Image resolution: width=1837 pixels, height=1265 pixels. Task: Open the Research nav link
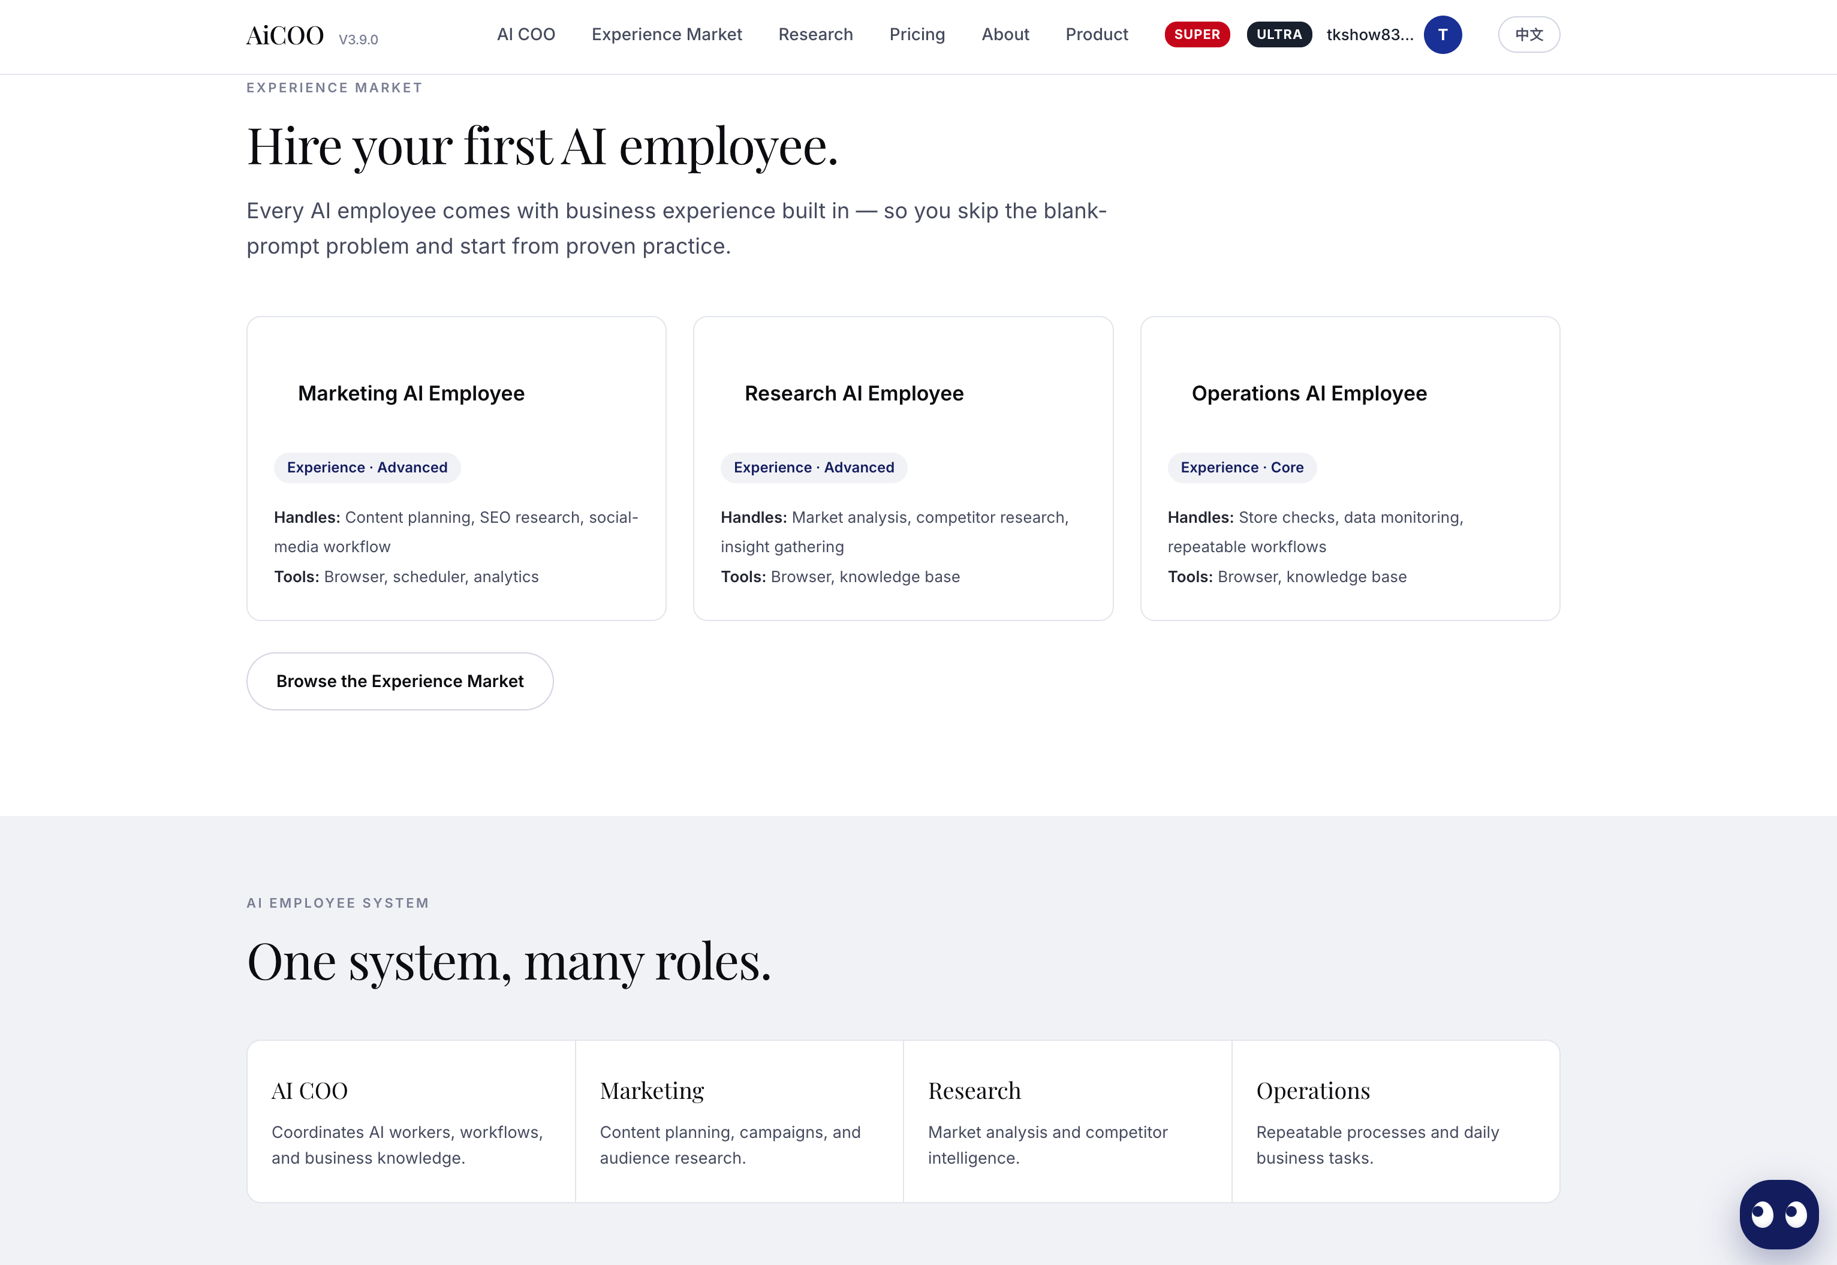[x=815, y=35]
